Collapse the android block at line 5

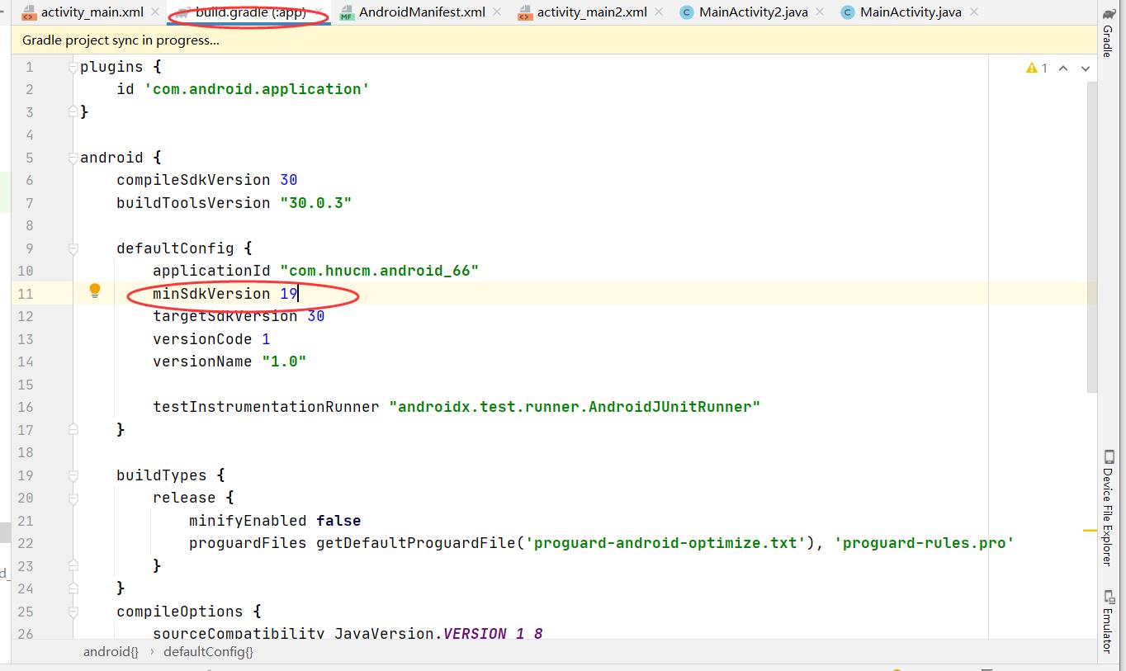[x=73, y=158]
